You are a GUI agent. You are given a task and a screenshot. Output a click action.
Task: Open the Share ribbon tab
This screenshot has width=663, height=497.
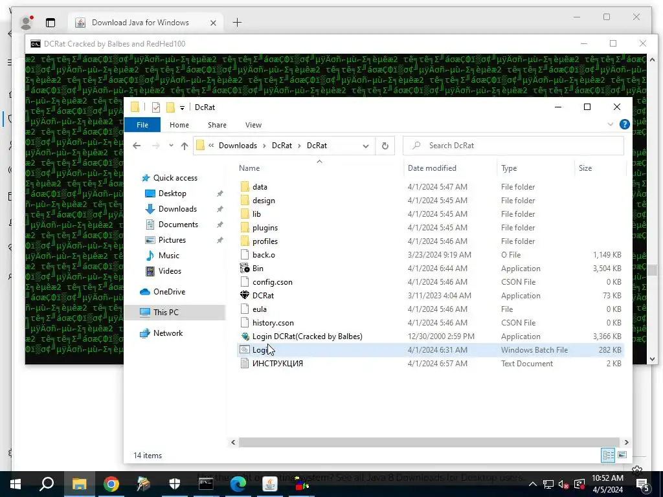click(x=217, y=125)
